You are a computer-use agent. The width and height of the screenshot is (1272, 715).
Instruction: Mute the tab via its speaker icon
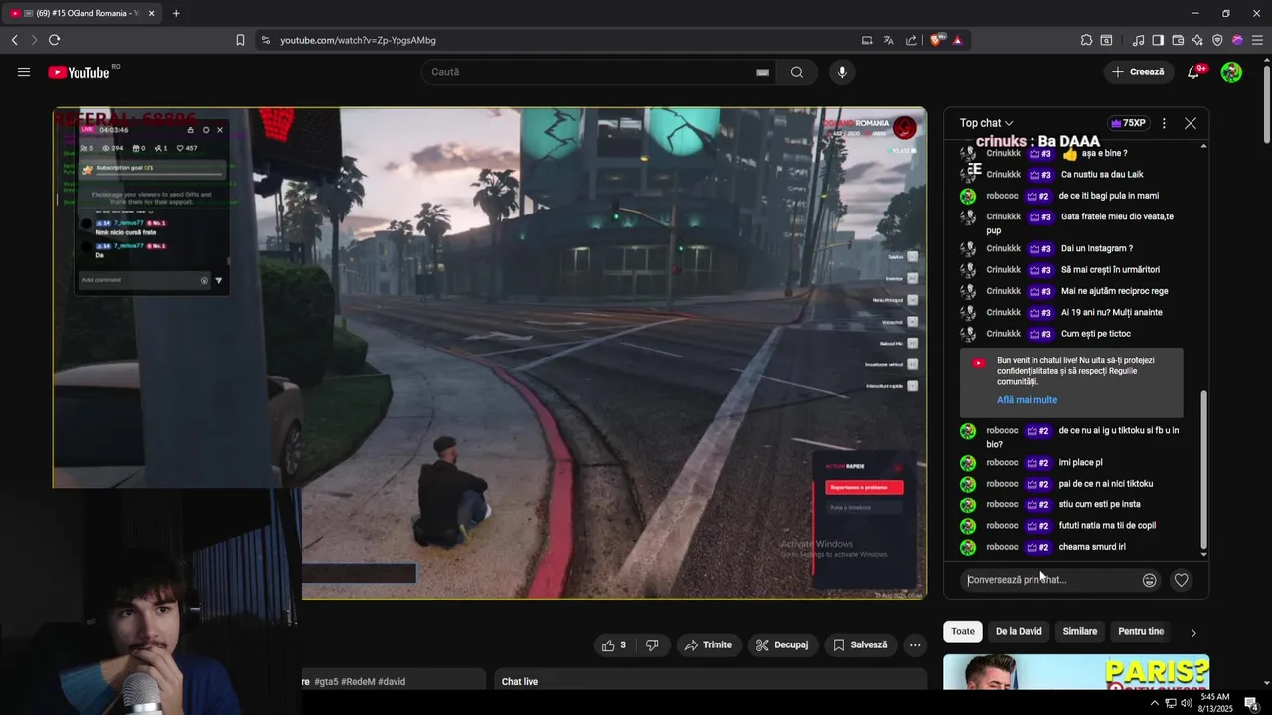(28, 13)
